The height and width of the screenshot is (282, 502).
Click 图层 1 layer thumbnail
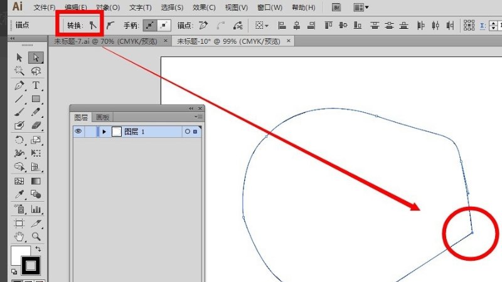[117, 132]
